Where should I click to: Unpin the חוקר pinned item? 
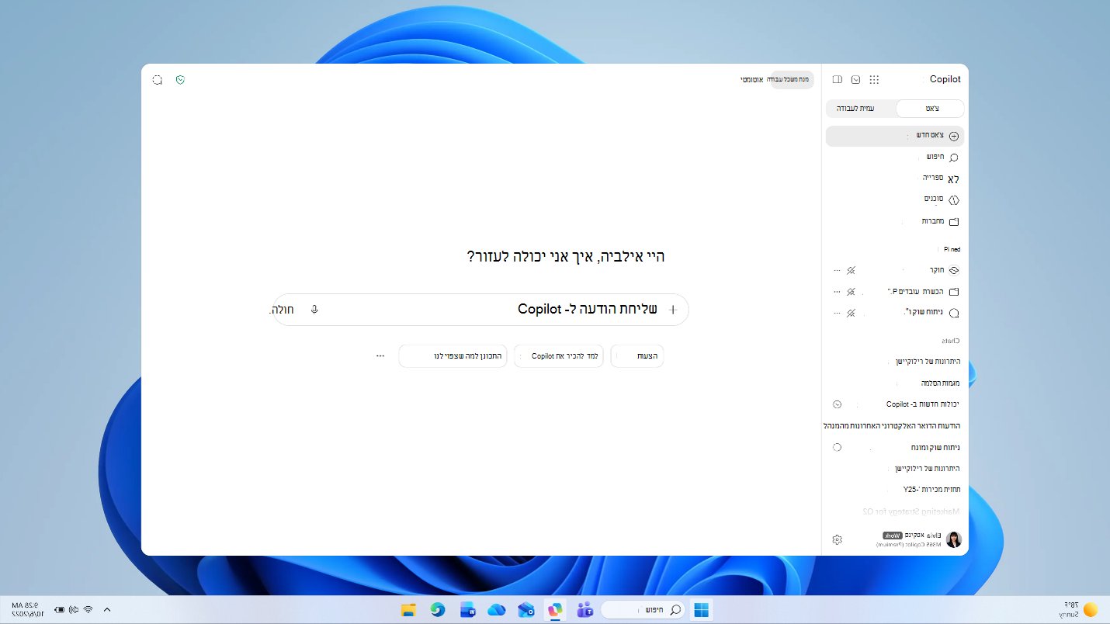click(852, 270)
